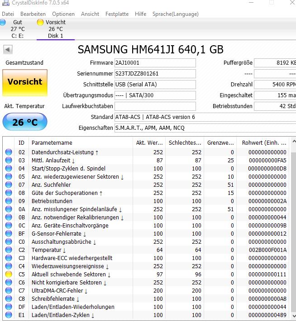Click the Drehzahl 5400 RPM field

click(275, 85)
